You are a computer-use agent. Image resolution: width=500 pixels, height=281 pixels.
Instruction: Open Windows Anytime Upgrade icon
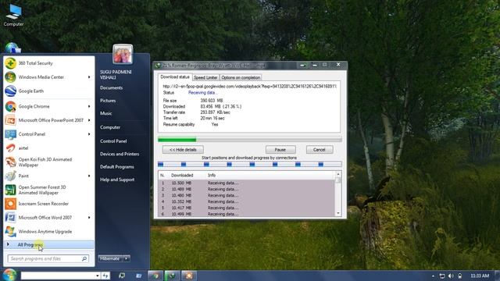pos(10,232)
